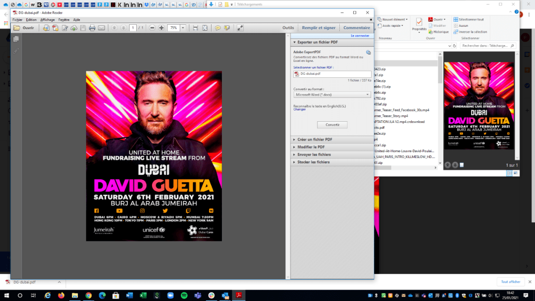Click the Adobe Reader taskbar icon
This screenshot has width=535, height=301.
coord(238,295)
